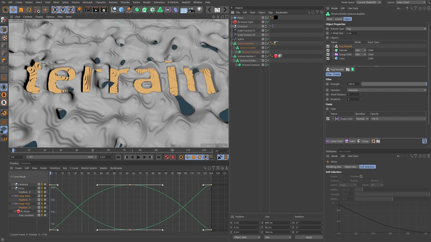Image resolution: width=431 pixels, height=242 pixels.
Task: Open the MoGraph menu
Action: 88,2
